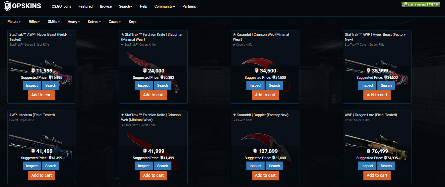This screenshot has height=187, width=445.
Task: Sign in through Steam button
Action: [420, 5]
